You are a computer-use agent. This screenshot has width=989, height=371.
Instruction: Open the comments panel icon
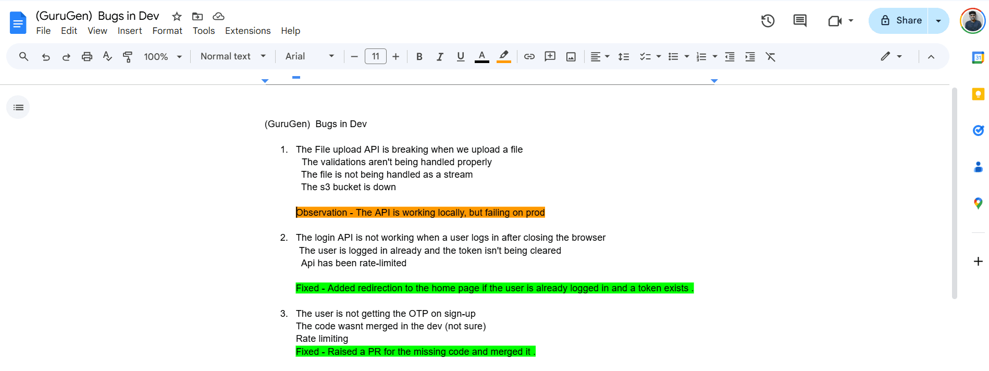tap(799, 21)
